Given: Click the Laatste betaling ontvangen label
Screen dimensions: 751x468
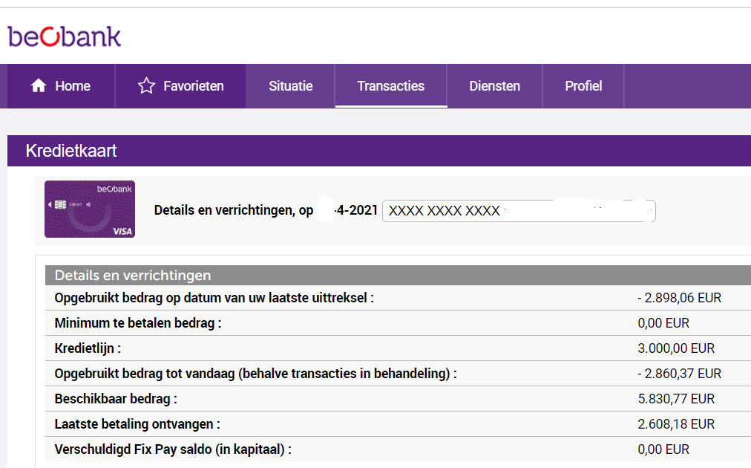Looking at the screenshot, I should click(x=137, y=424).
